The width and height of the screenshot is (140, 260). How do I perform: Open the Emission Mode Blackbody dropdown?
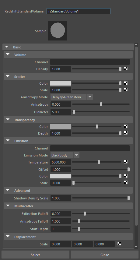pyautogui.click(x=65, y=155)
